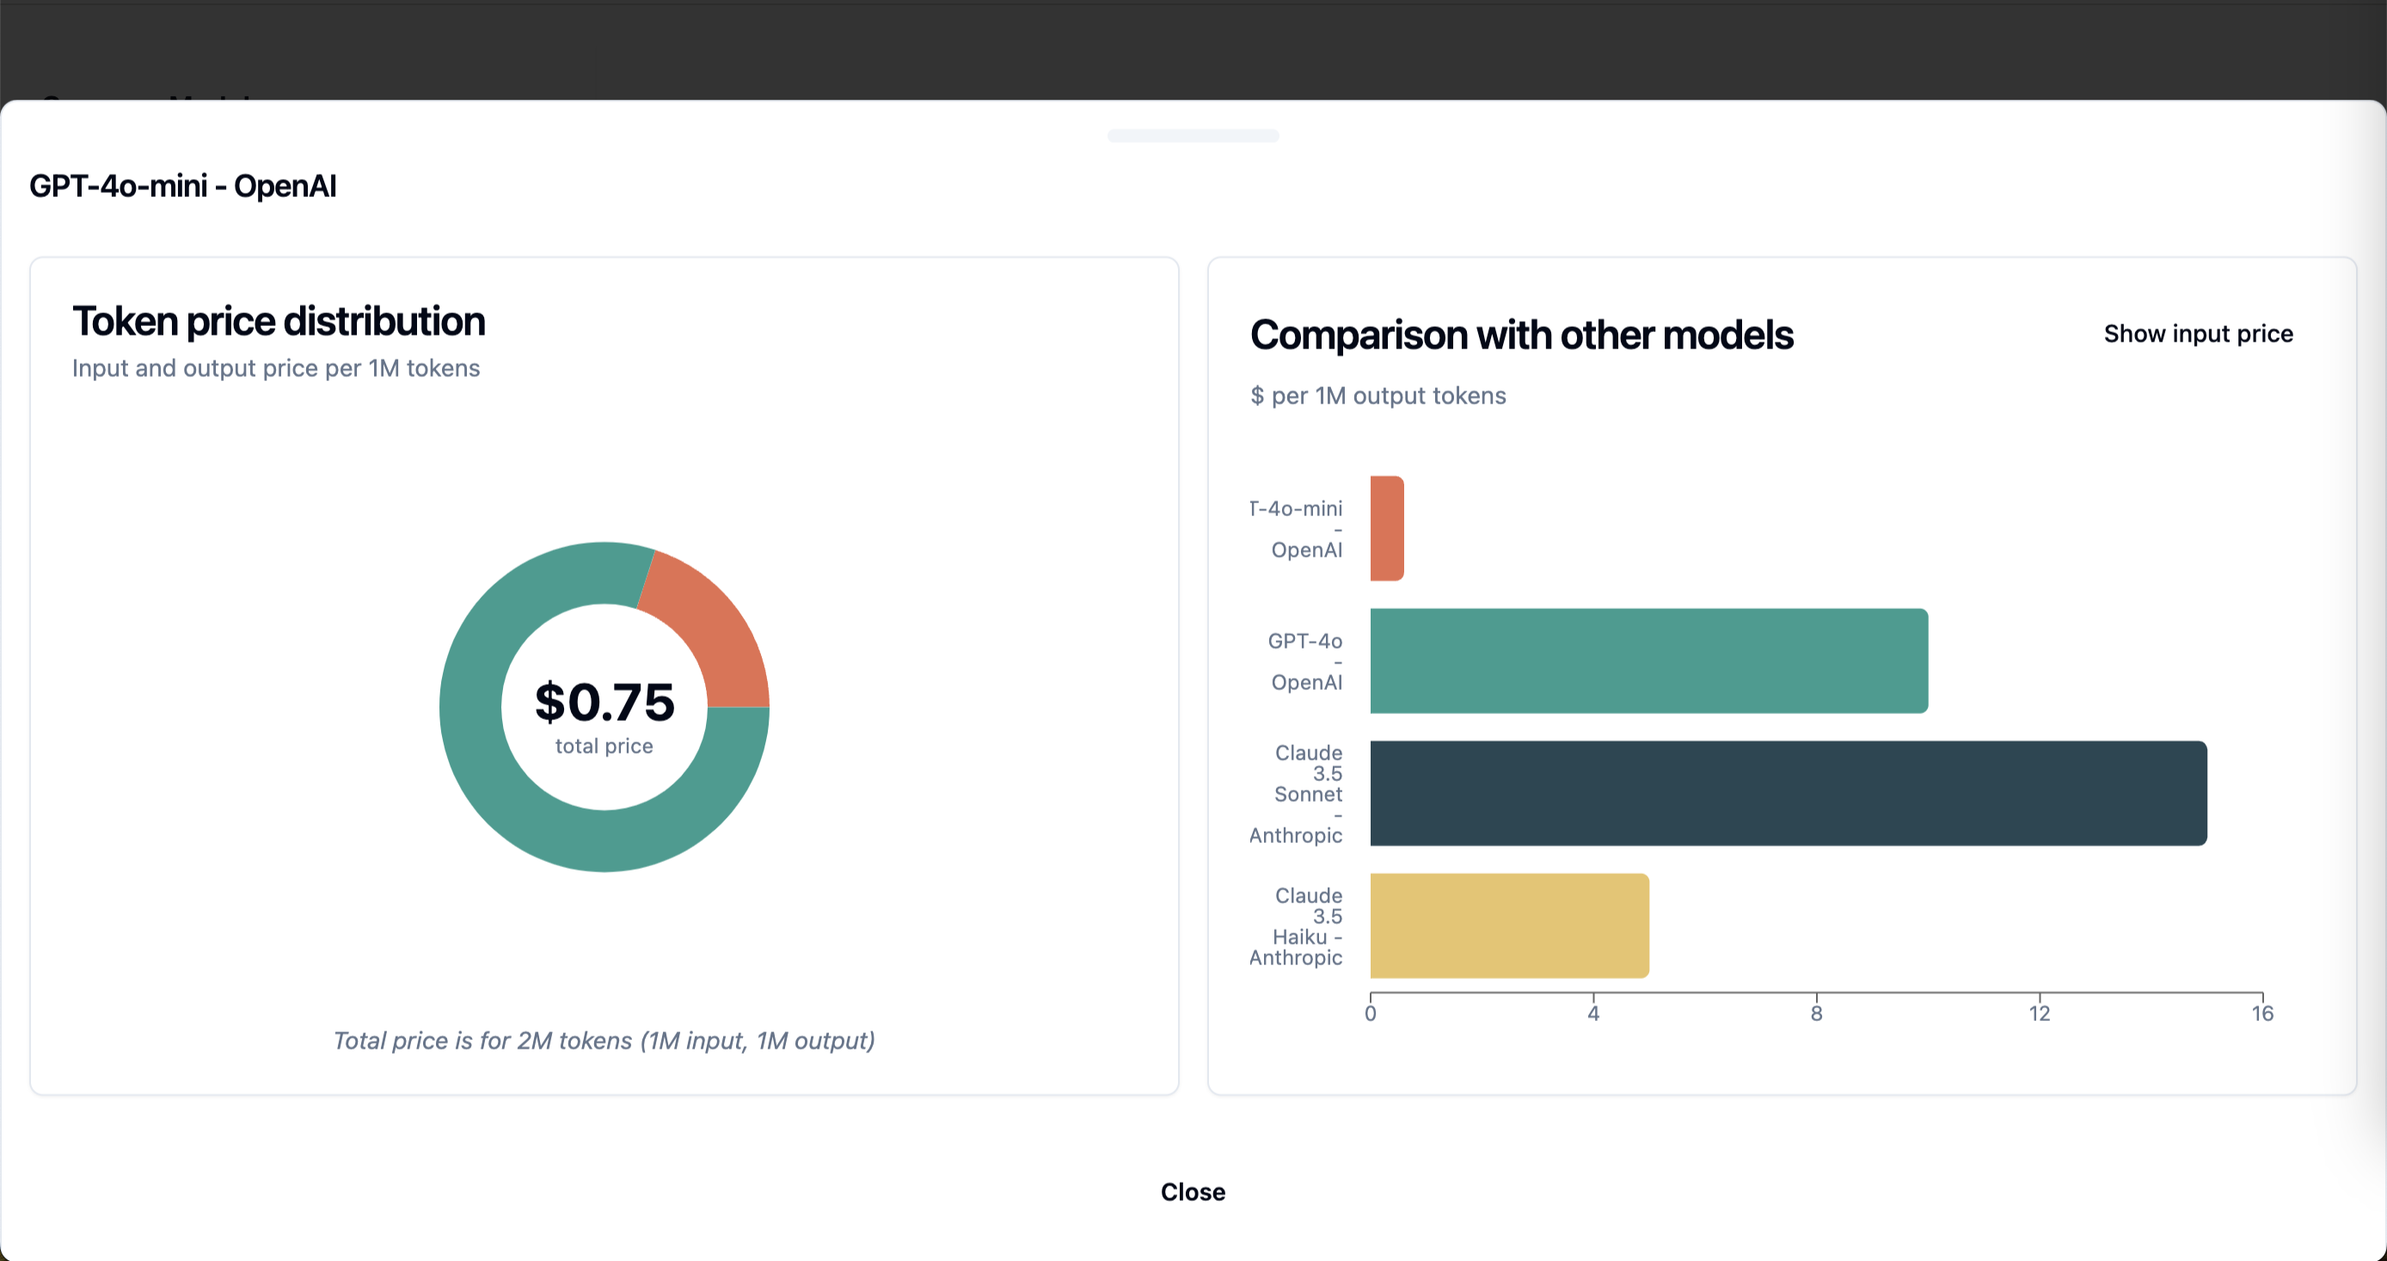Click the 'Total price is for 2M tokens' note
Screen dimensions: 2387x1261
[604, 1040]
